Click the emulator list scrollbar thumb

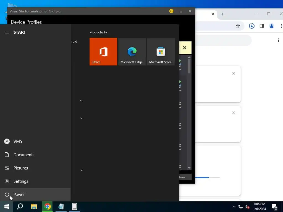pos(189,66)
